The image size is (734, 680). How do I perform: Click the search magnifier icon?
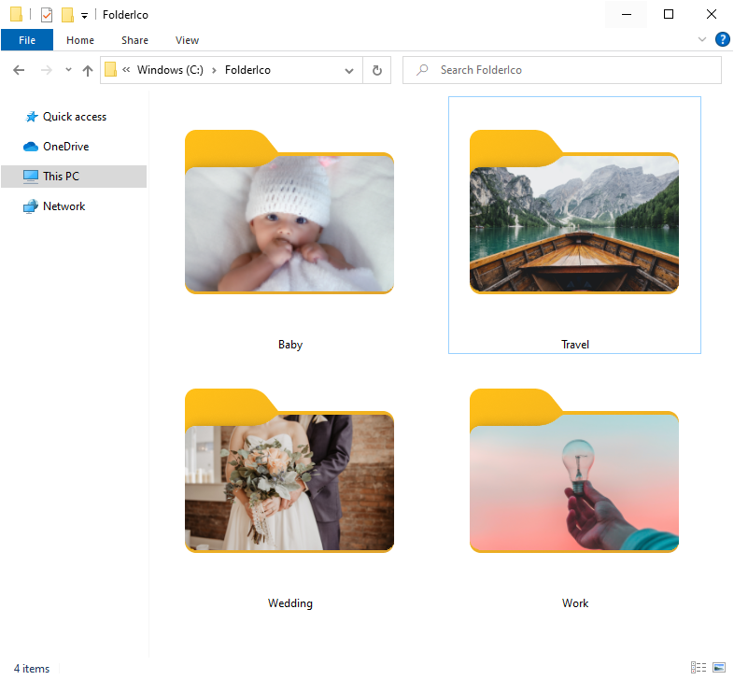pos(422,70)
